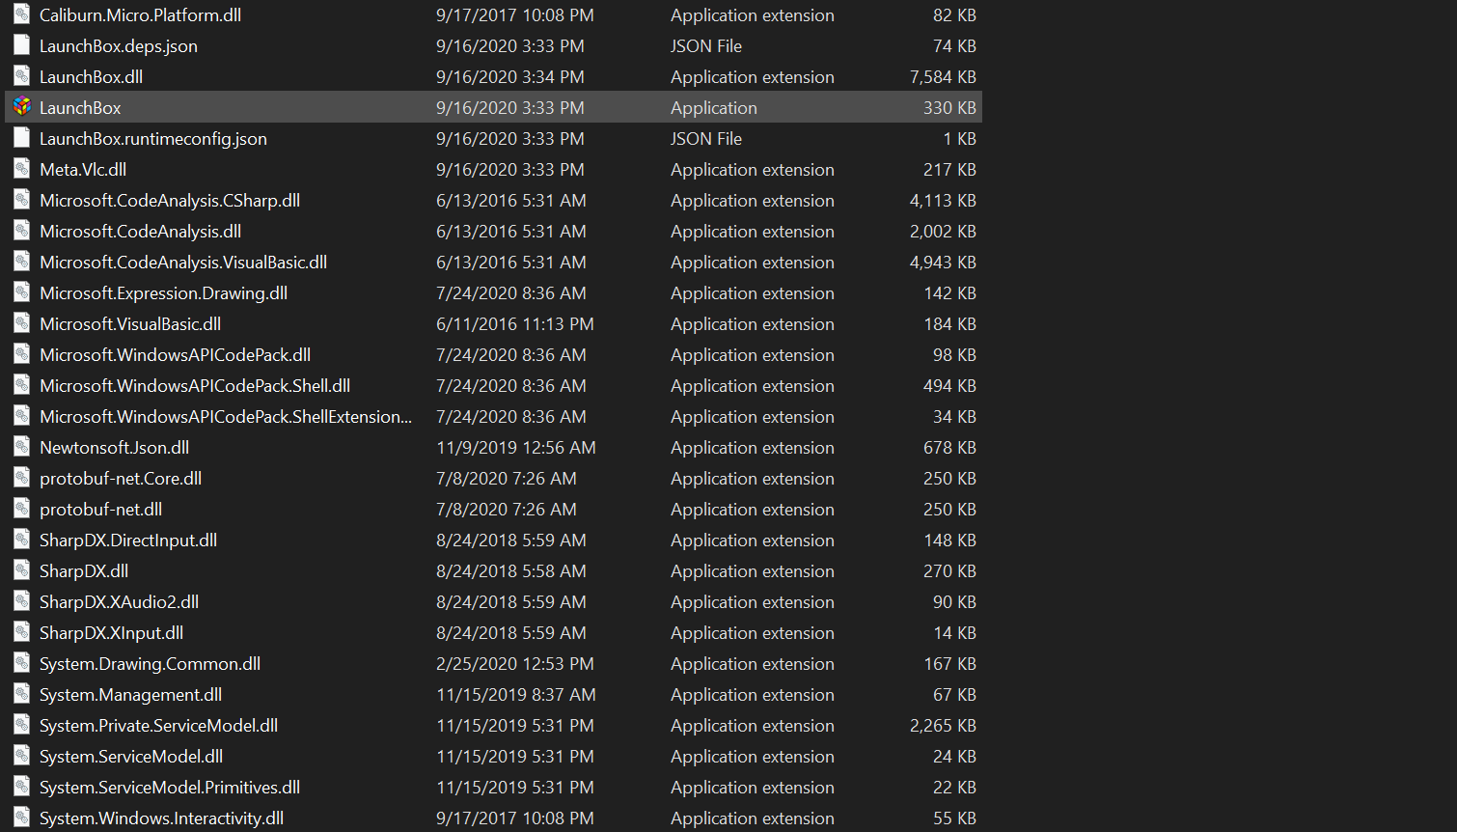The height and width of the screenshot is (832, 1457).
Task: Click the 11/9/2019 12:56 AM date cell
Action: point(516,448)
